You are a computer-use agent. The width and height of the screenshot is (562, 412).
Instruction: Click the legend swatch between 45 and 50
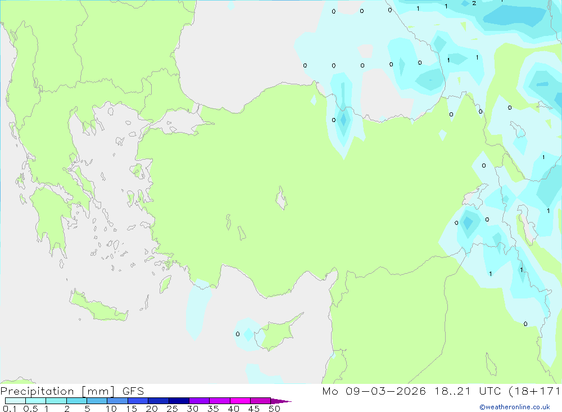260,401
